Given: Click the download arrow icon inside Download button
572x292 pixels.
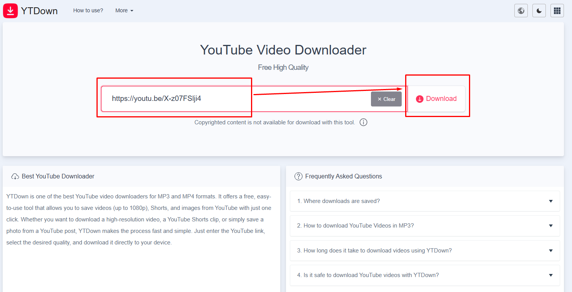Looking at the screenshot, I should [419, 99].
